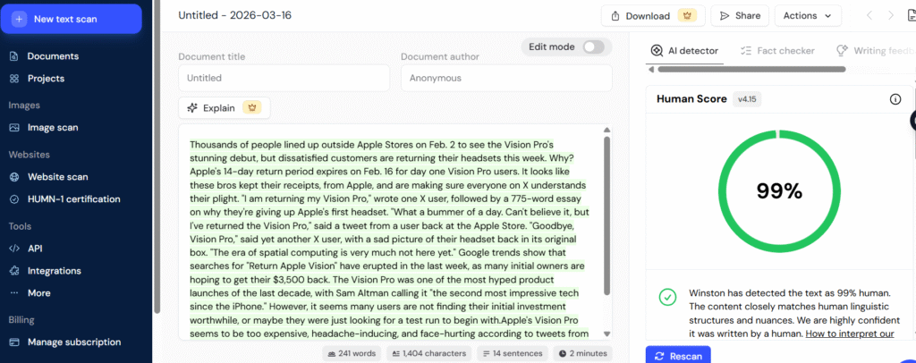
Task: Open Website scan from sidebar
Action: [x=57, y=177]
